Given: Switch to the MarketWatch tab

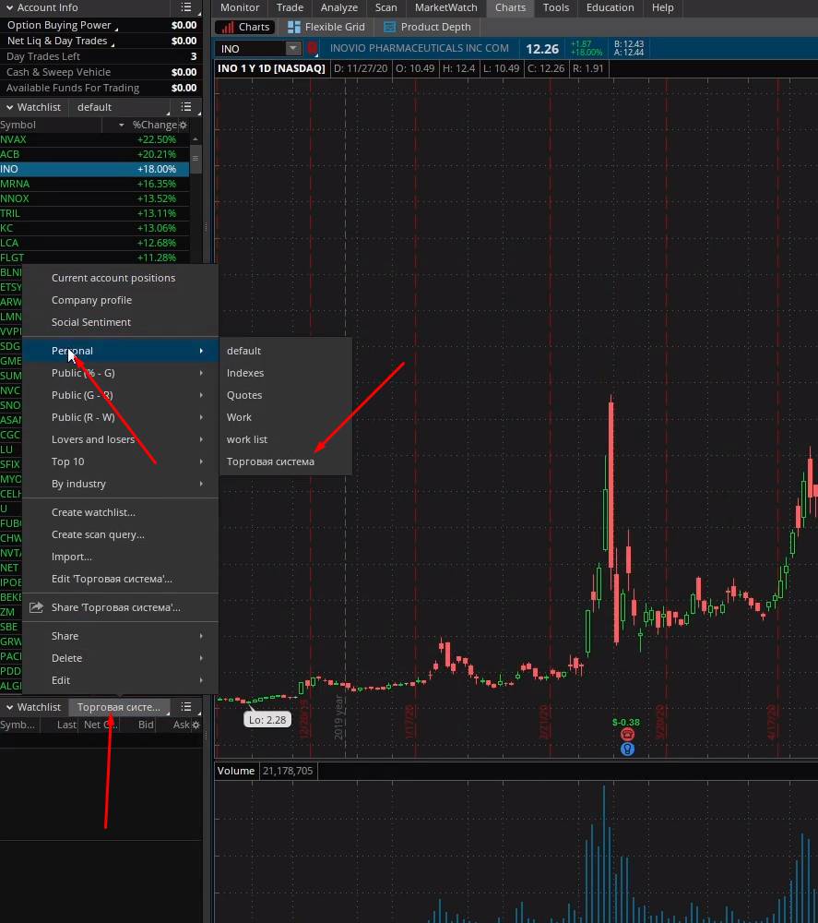Looking at the screenshot, I should (x=445, y=7).
